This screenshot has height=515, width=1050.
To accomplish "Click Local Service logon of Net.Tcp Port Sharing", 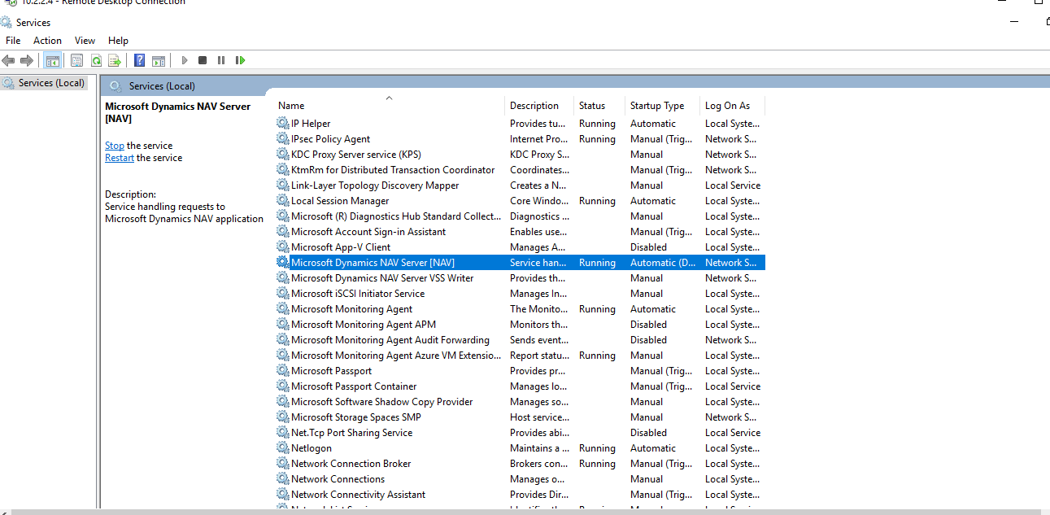I will (x=733, y=433).
